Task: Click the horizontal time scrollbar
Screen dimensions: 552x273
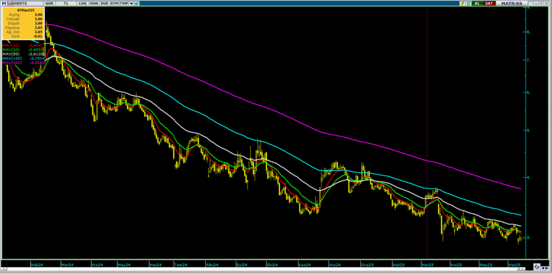Action: point(263,269)
